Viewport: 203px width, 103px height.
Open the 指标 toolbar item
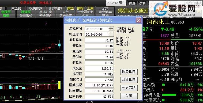coord(80,8)
